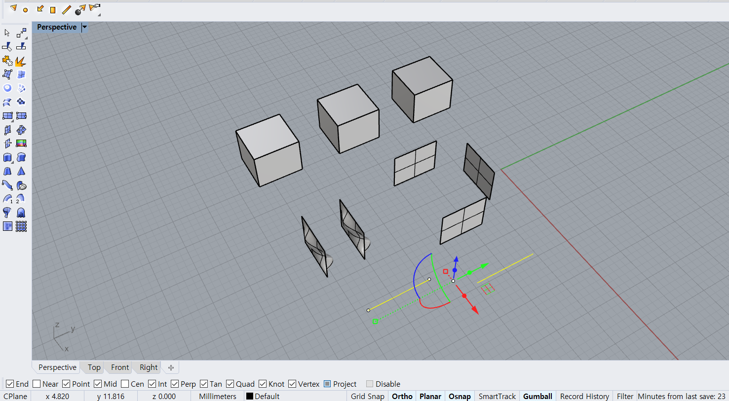Select the Spotlight cone tool
This screenshot has width=729, height=401.
13,8
